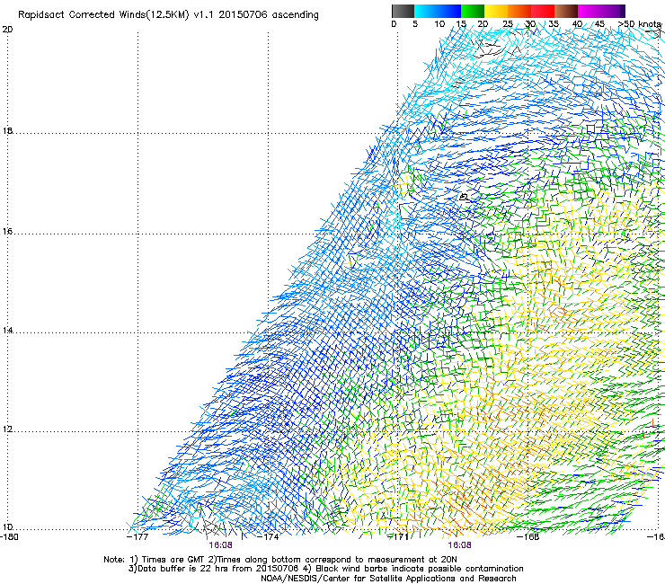Click latitude label '20' on the left axis
The width and height of the screenshot is (665, 584).
7,30
